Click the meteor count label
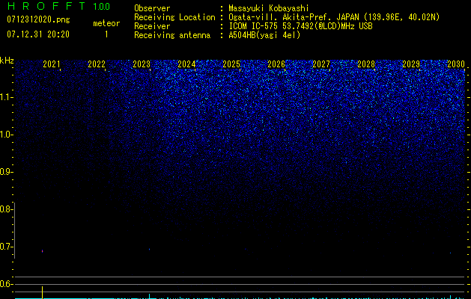 [106, 23]
